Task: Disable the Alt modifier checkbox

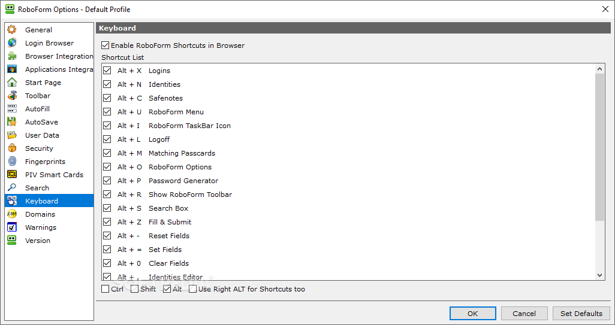Action: [x=167, y=289]
